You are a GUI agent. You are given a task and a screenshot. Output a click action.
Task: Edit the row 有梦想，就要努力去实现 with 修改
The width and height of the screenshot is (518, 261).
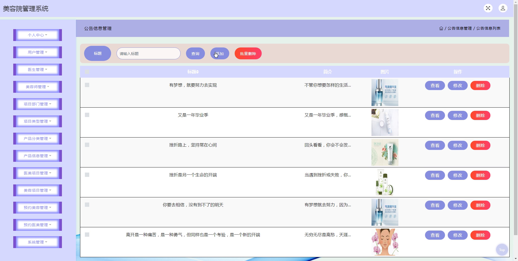click(458, 85)
